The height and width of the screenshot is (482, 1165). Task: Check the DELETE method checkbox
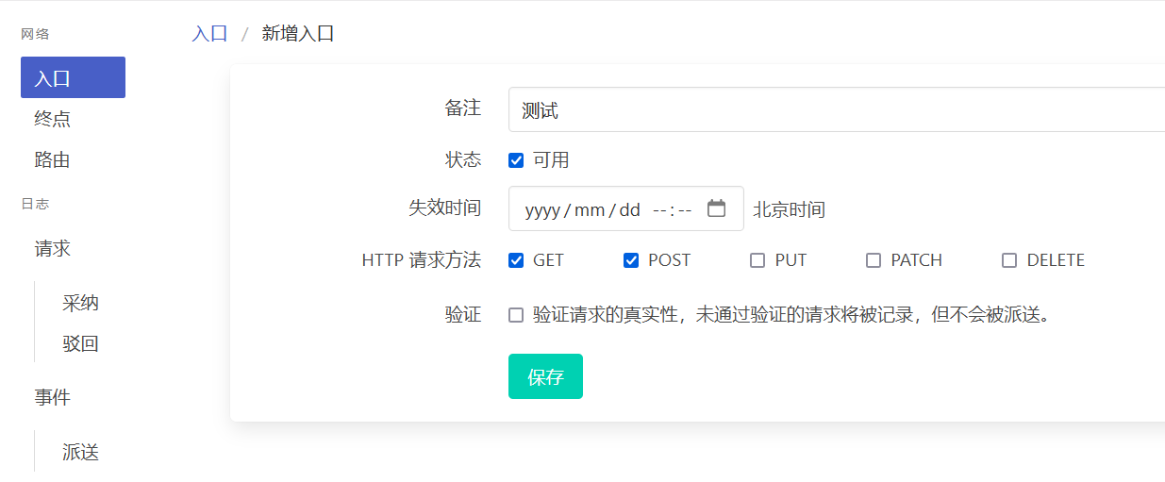click(1009, 260)
